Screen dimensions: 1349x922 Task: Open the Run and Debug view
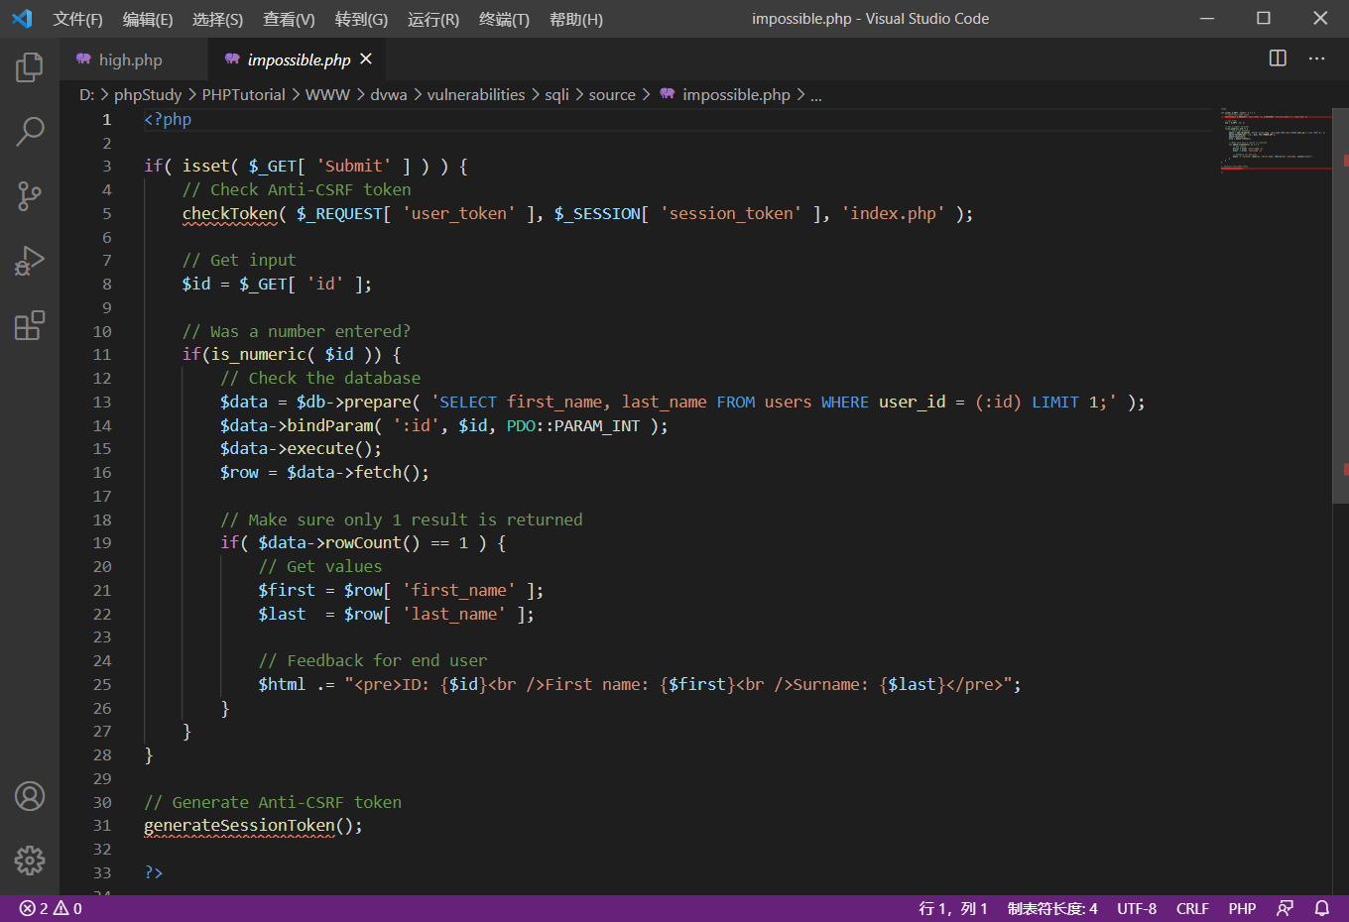[x=30, y=261]
